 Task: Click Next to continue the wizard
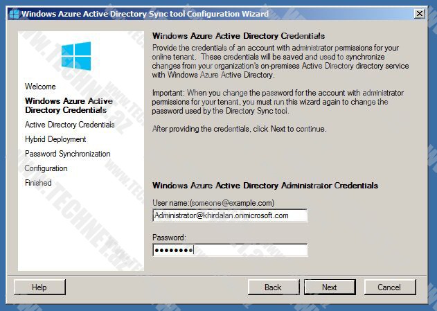pyautogui.click(x=330, y=287)
